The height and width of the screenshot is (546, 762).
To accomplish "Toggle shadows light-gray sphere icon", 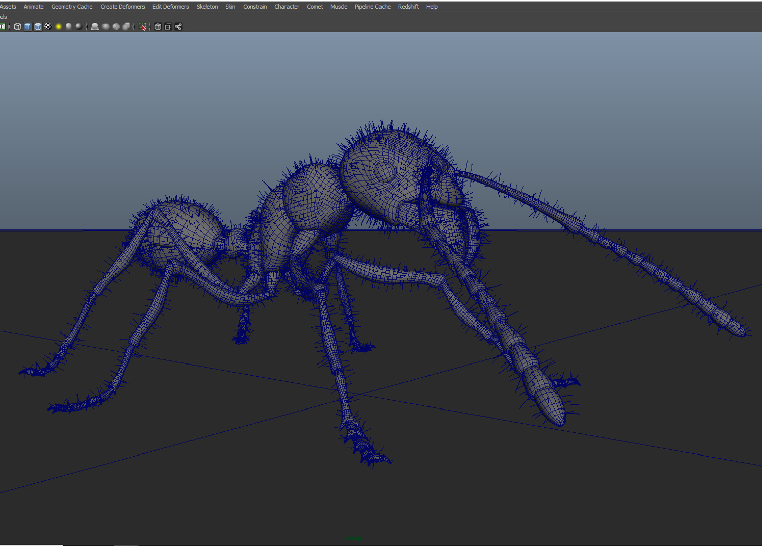I will [x=69, y=27].
